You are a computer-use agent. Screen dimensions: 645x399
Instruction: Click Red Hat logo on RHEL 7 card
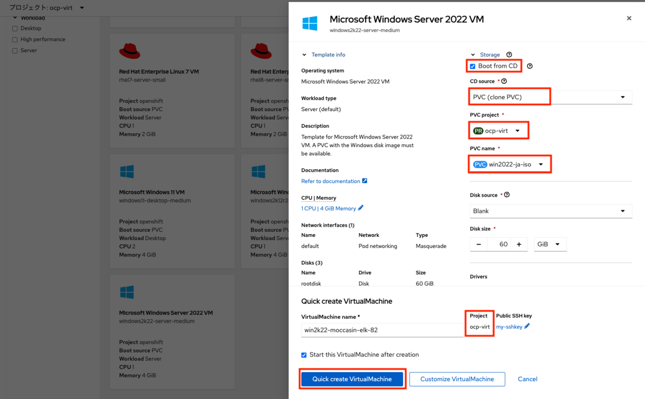tap(130, 51)
